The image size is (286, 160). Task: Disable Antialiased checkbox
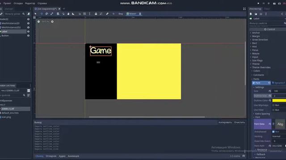[x=273, y=132]
